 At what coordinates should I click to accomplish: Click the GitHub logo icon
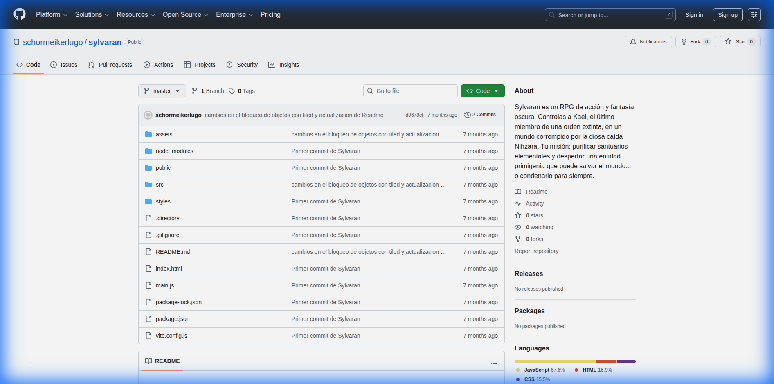(x=20, y=14)
